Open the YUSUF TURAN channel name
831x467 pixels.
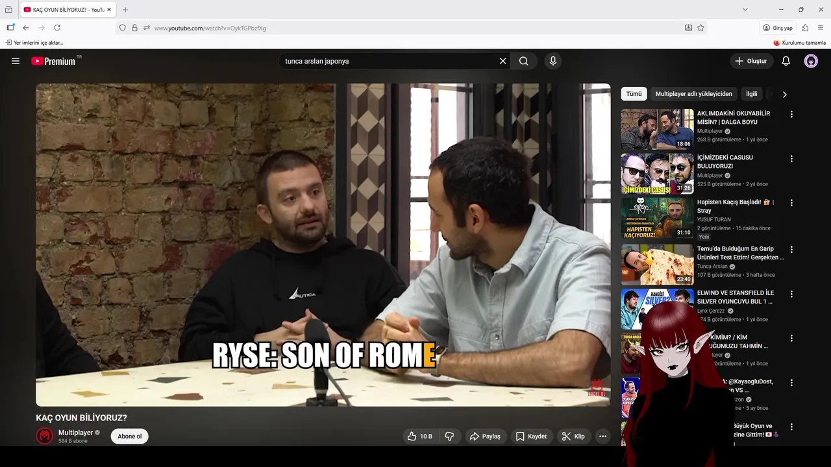tap(714, 219)
